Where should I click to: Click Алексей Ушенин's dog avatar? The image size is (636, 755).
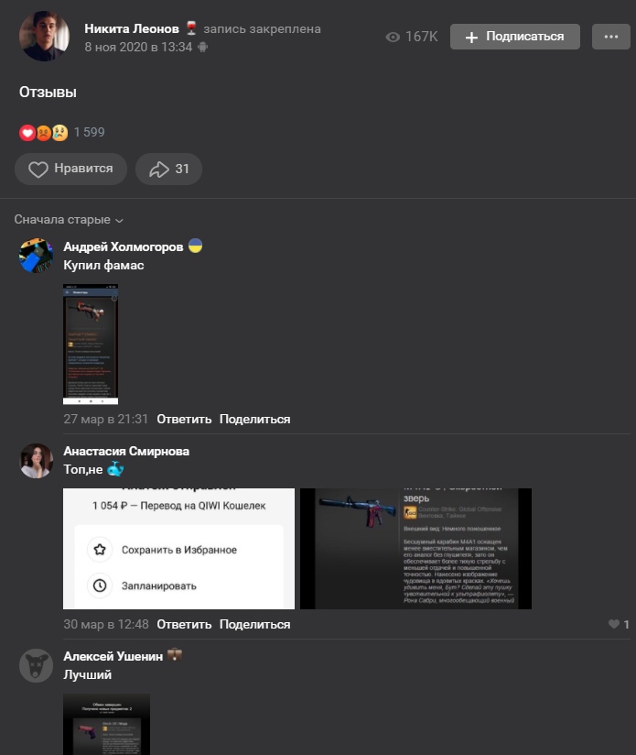[x=36, y=665]
